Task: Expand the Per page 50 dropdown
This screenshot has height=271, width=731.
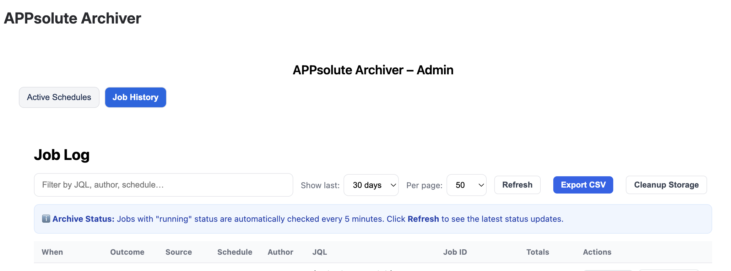Action: point(466,185)
